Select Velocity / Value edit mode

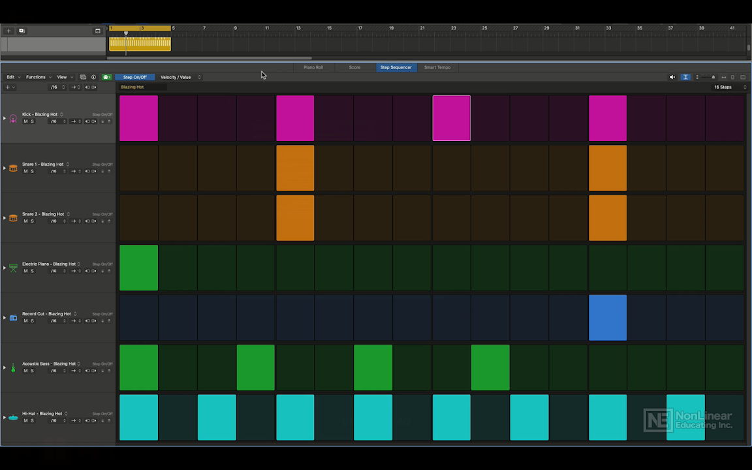(x=176, y=77)
